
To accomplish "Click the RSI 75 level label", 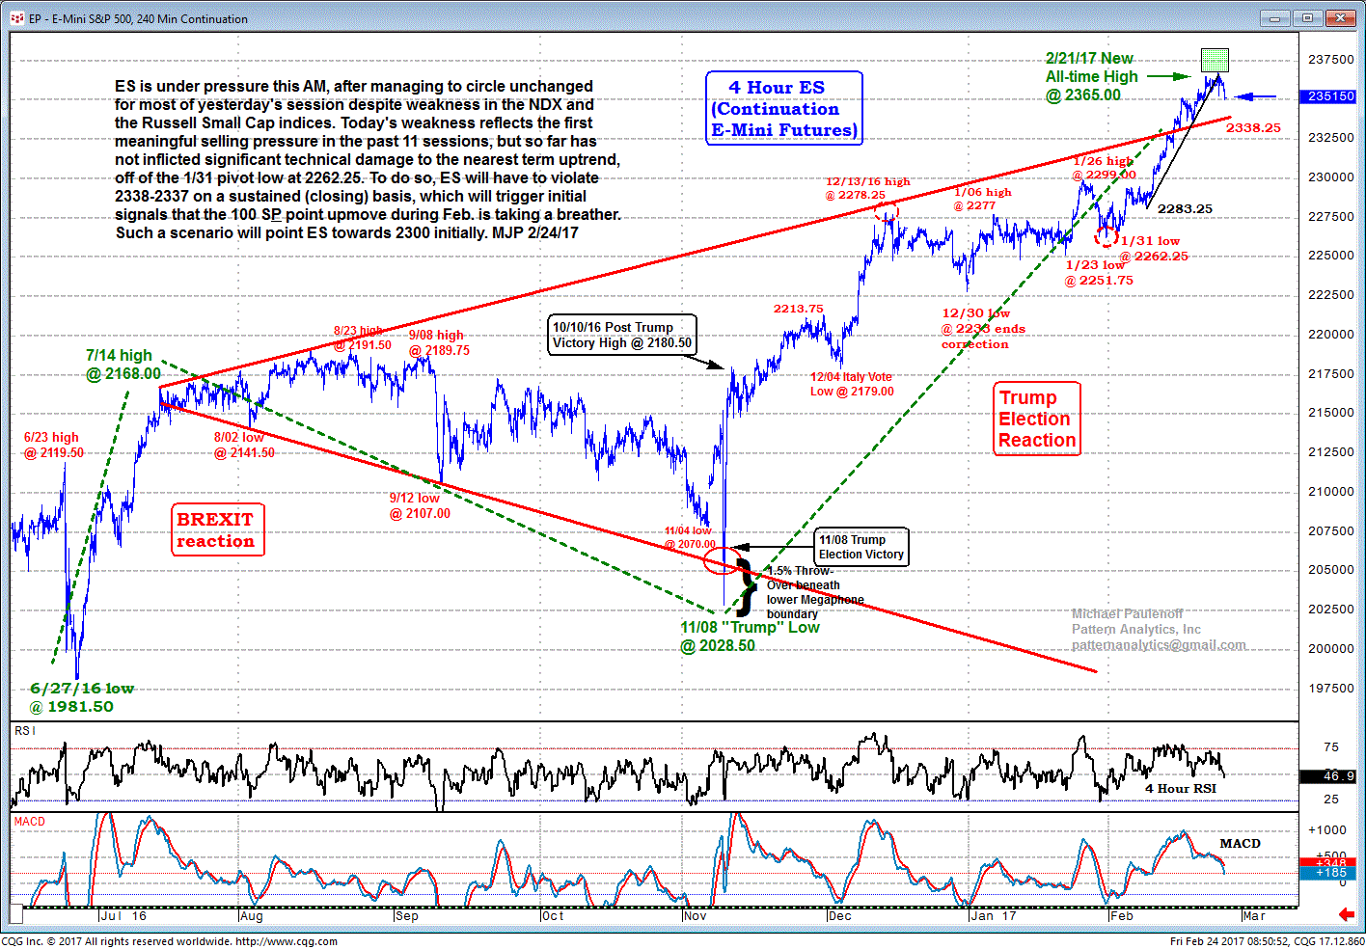I will [x=1331, y=746].
